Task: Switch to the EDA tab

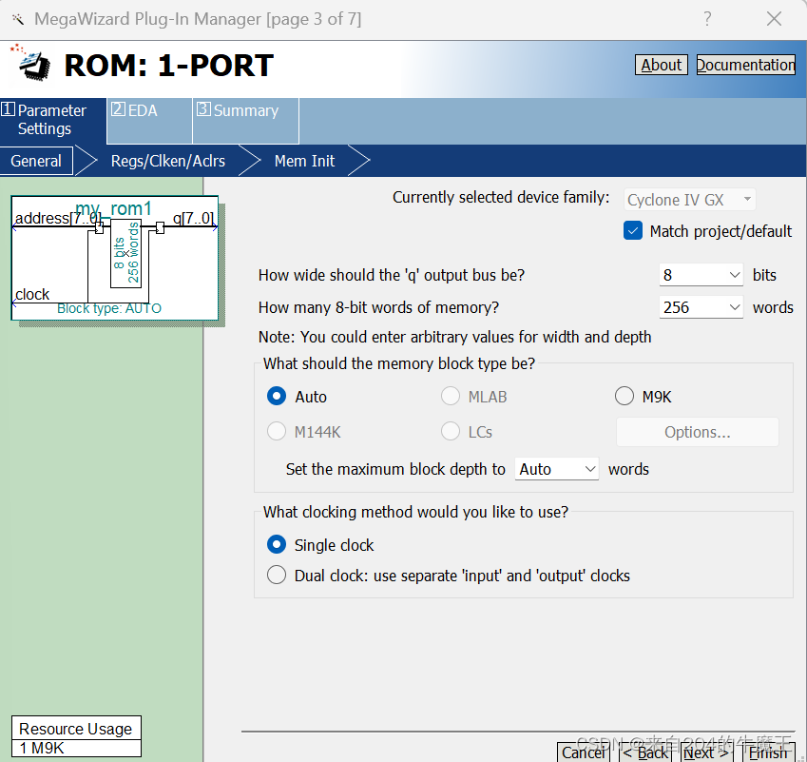Action: pyautogui.click(x=149, y=120)
